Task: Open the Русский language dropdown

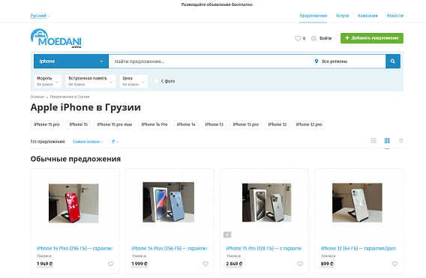Action: pos(40,16)
